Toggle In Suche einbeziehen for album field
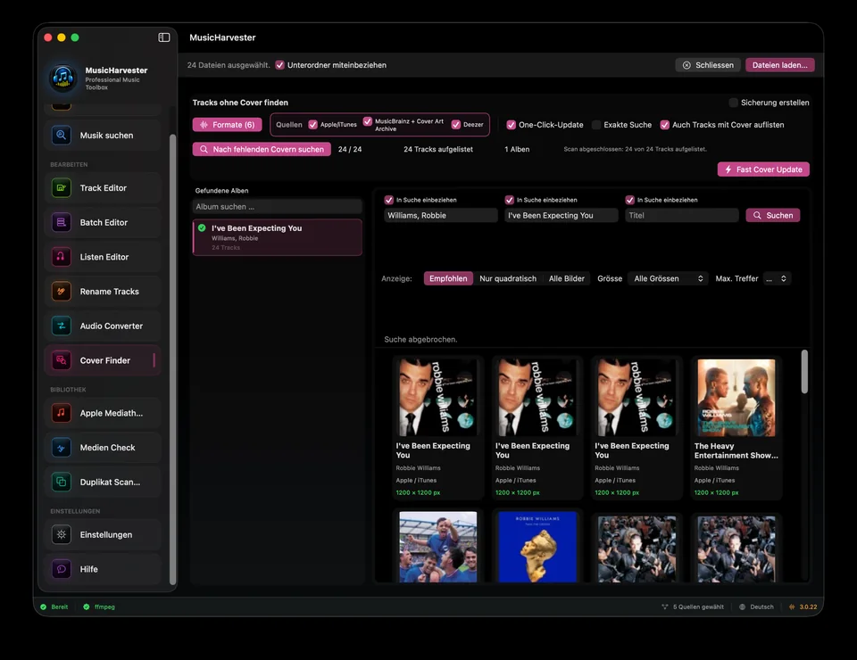 510,200
